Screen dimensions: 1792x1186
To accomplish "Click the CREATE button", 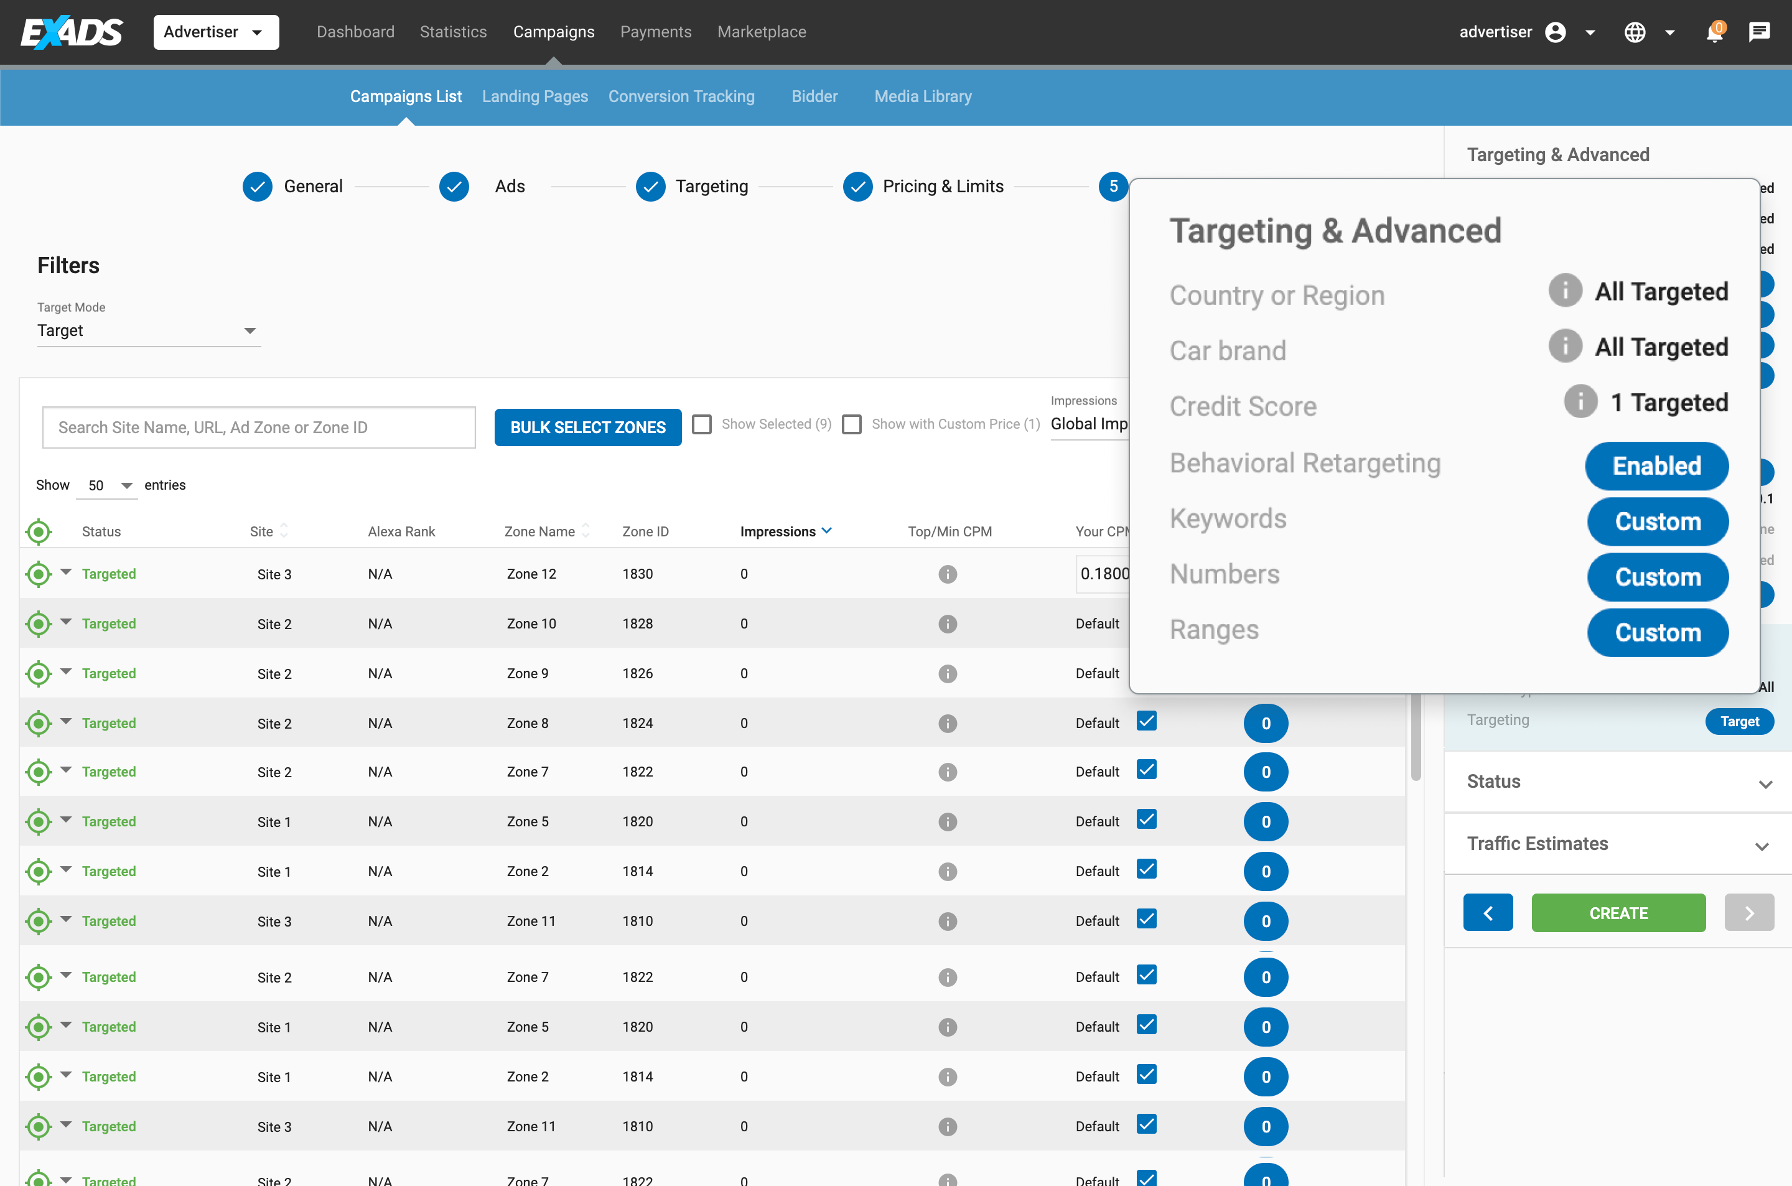I will click(x=1618, y=912).
